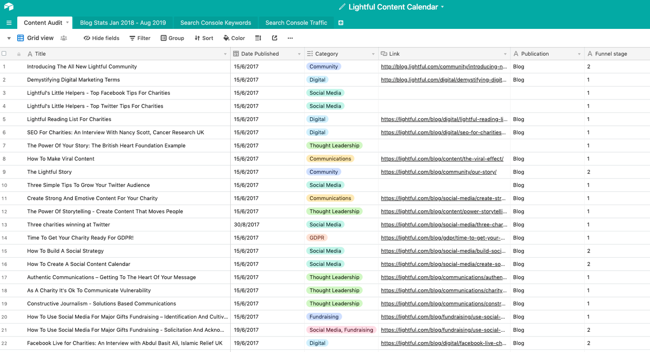The image size is (650, 352).
Task: Open the more options ellipsis menu
Action: click(x=290, y=38)
